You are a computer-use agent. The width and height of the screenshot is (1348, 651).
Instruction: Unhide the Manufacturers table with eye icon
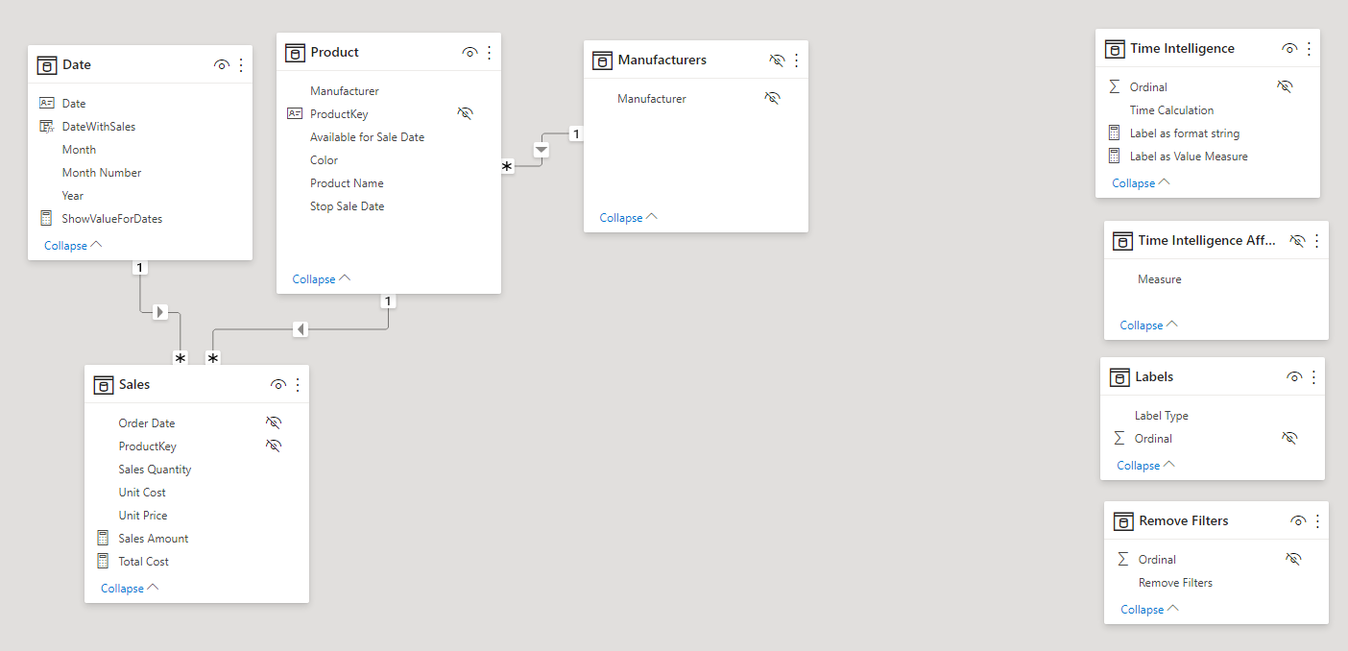(777, 60)
